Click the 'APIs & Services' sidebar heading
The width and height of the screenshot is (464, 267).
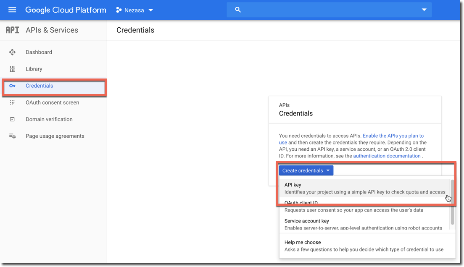click(52, 30)
